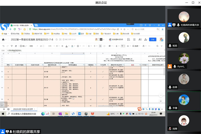This screenshot has height=134, width=201.
Task: Open OneNote from the taskbar
Action: [x=60, y=114]
